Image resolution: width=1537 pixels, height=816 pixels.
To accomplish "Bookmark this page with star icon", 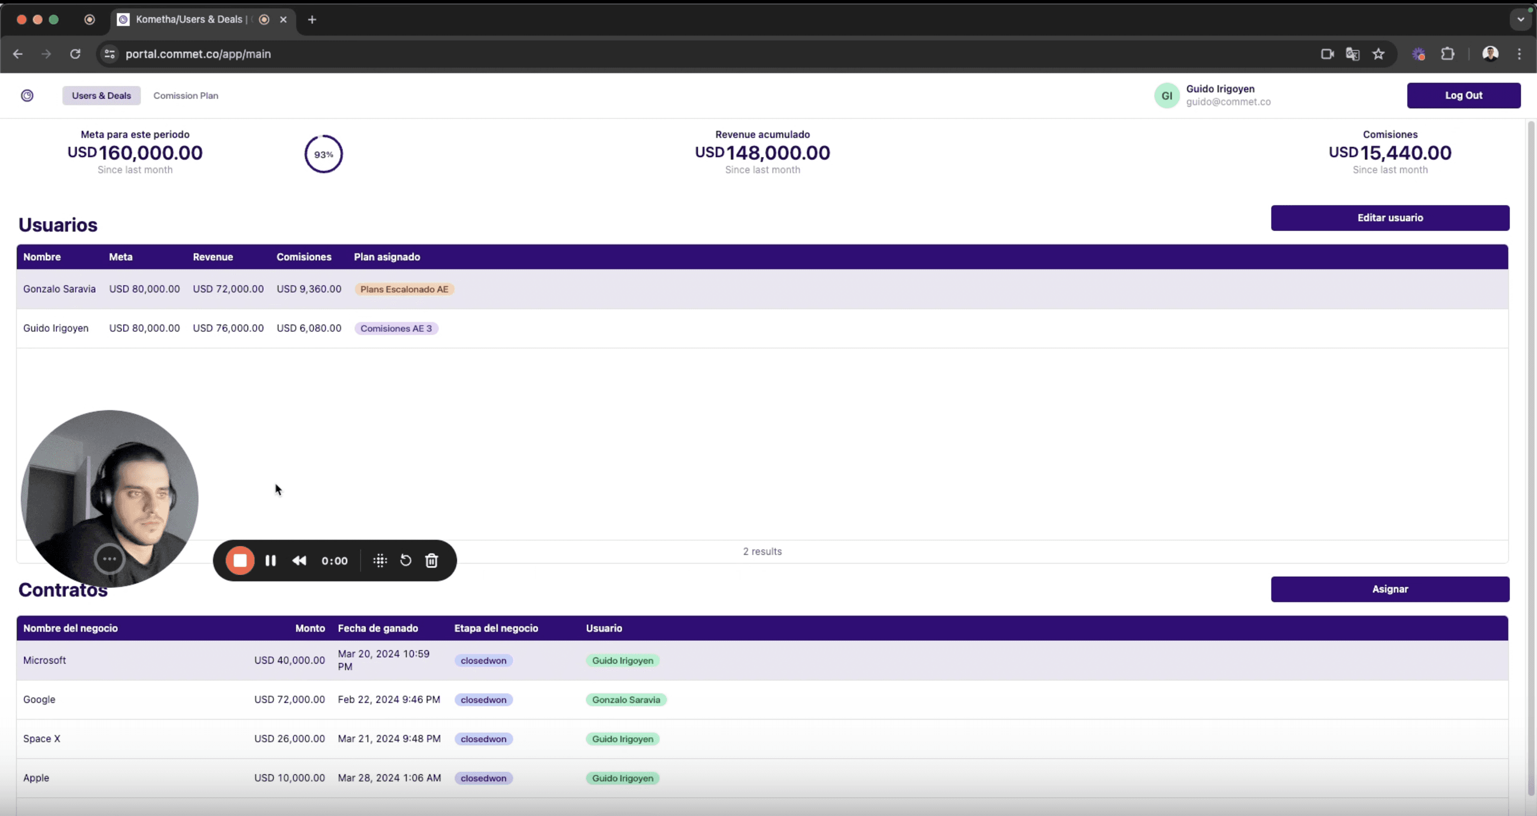I will point(1378,54).
